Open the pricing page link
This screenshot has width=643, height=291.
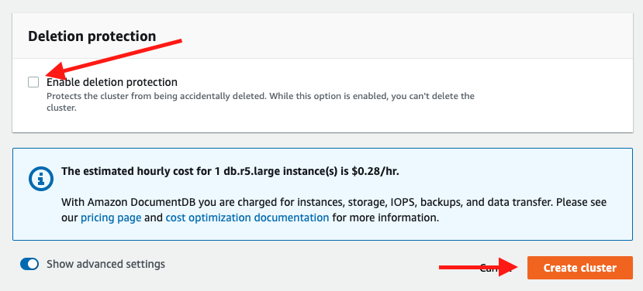pos(111,217)
